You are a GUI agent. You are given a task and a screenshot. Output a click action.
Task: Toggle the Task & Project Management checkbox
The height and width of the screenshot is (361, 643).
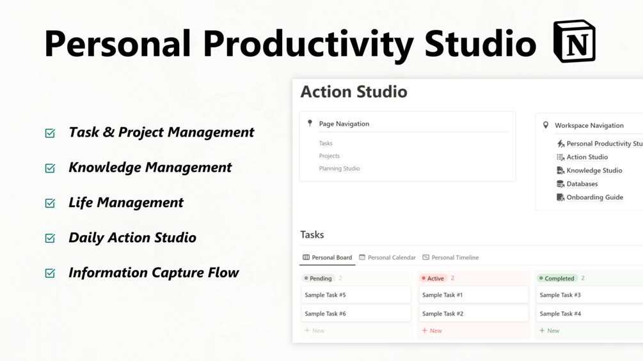[50, 133]
